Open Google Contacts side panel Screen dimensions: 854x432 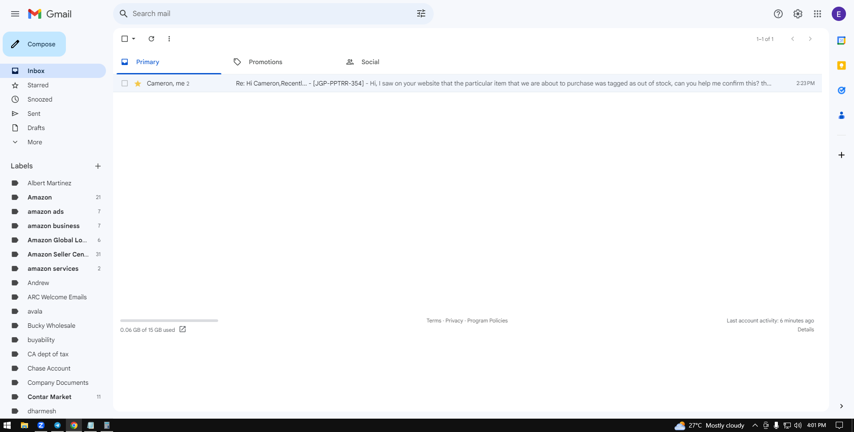click(x=842, y=115)
